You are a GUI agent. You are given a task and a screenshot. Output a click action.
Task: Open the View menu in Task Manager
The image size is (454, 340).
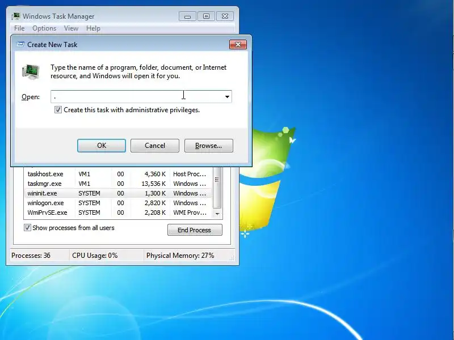pyautogui.click(x=72, y=28)
